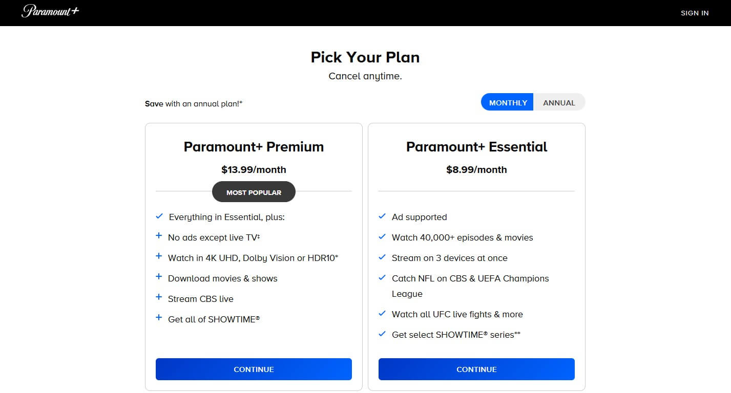Click the checkmark next to "Watch all UFC live fights & more"
Viewport: 731px width, 393px height.
pyautogui.click(x=382, y=313)
